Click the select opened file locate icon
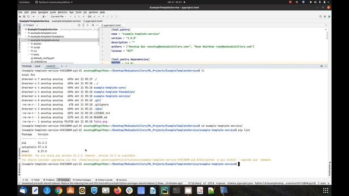This screenshot has width=349, height=196. pos(79,25)
